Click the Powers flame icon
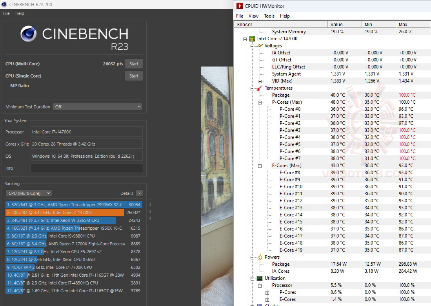Image resolution: width=431 pixels, height=306 pixels. [260, 257]
